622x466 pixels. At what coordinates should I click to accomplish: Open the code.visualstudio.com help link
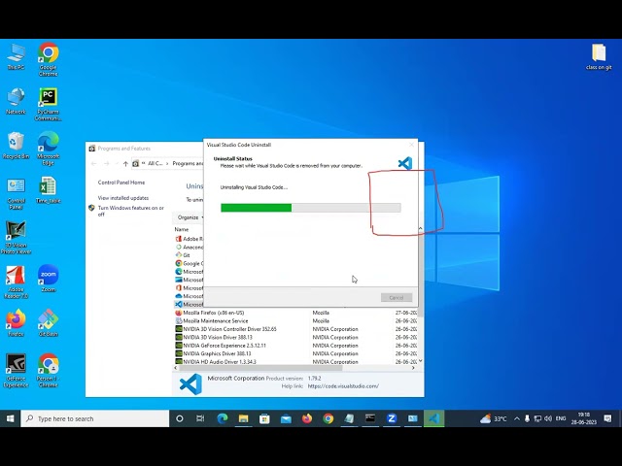(343, 386)
